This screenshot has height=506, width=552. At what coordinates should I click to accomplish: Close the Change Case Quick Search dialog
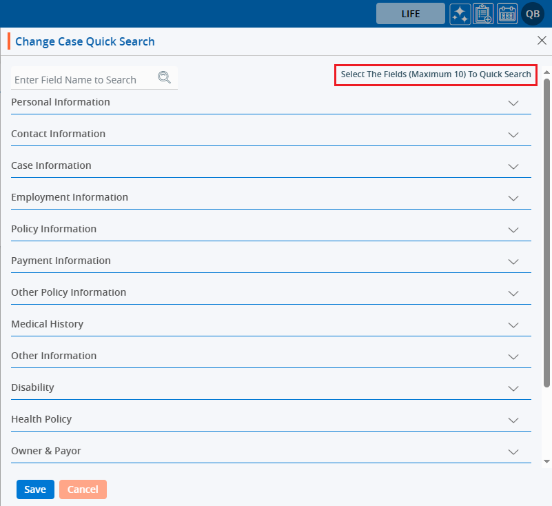542,41
